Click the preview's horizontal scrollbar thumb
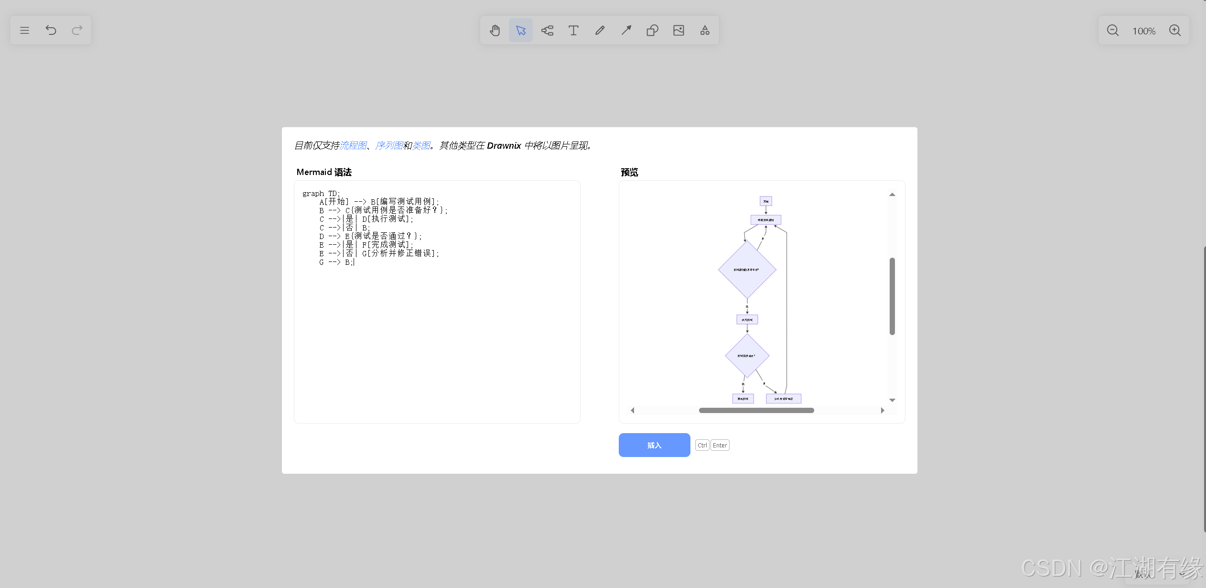 click(x=756, y=410)
